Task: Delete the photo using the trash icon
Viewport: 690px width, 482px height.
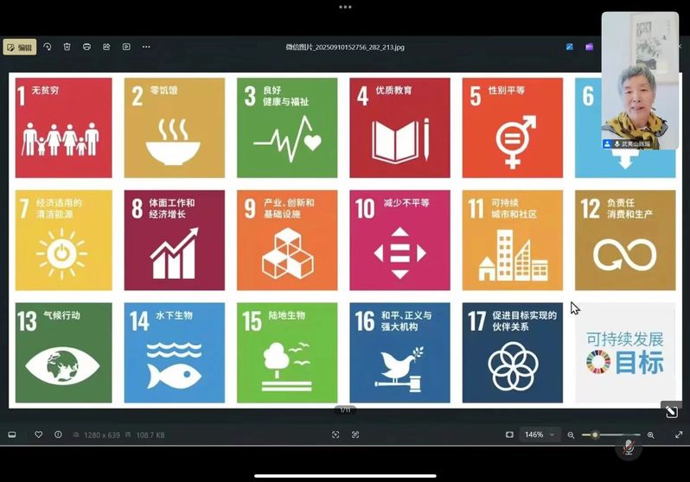Action: coord(67,47)
